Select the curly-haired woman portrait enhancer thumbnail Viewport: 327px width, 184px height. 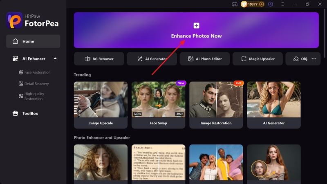coord(101,162)
